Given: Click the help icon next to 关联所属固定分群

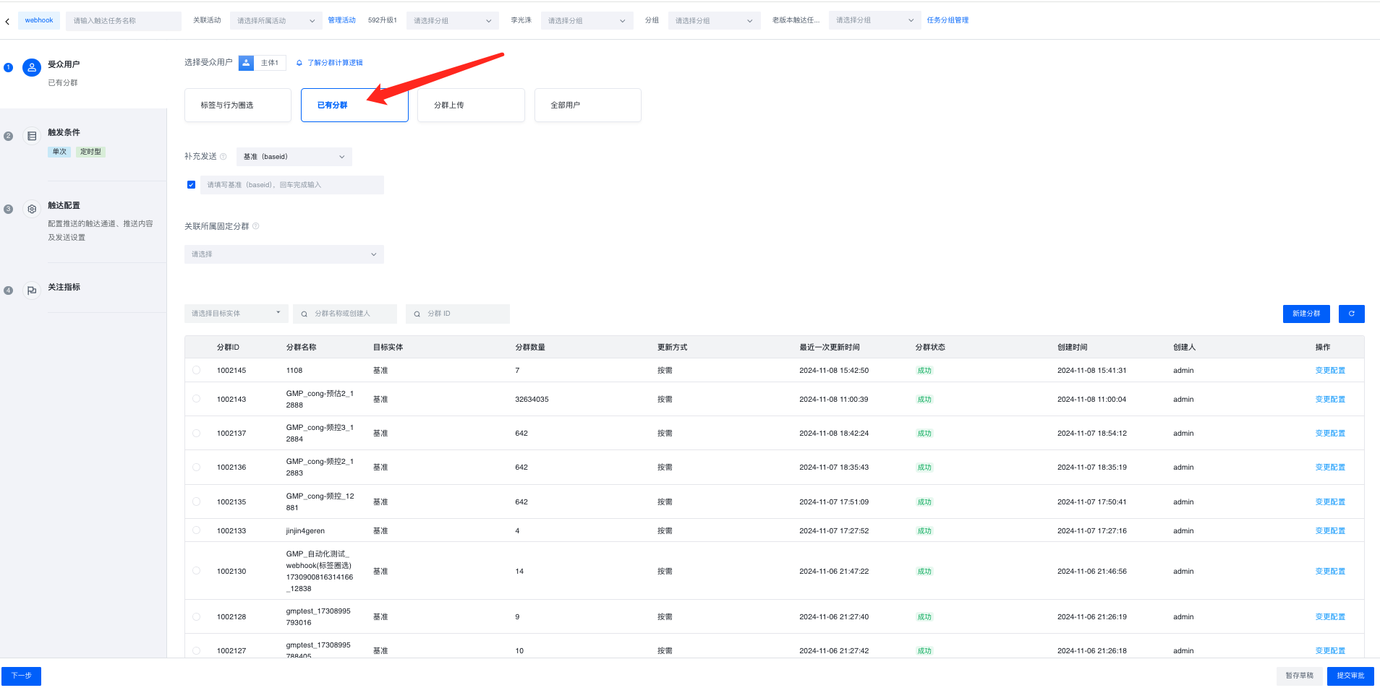Looking at the screenshot, I should 256,226.
